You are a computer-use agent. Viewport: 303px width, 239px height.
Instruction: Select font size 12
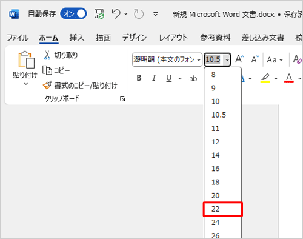[222, 142]
